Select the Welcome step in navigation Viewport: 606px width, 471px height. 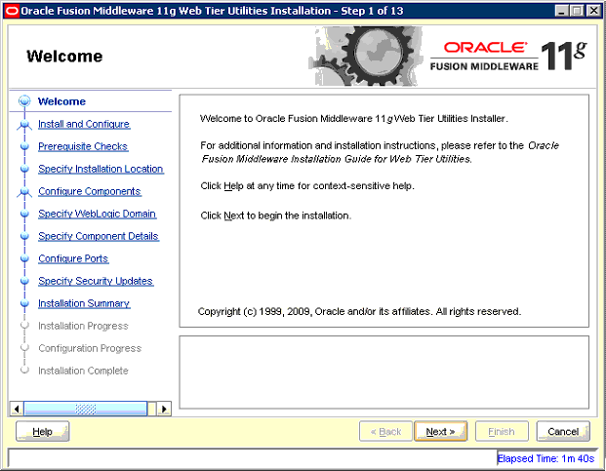click(61, 101)
